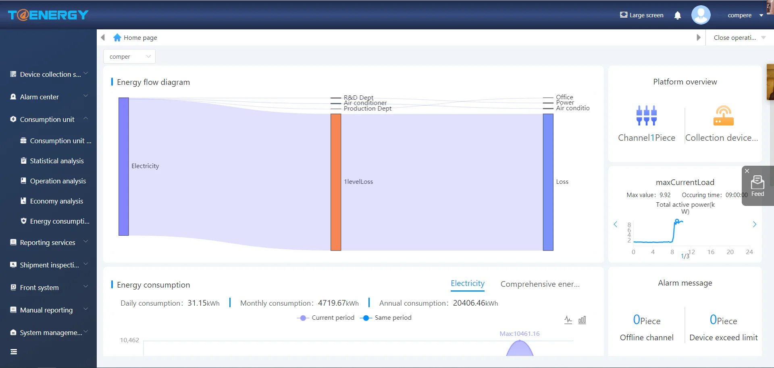Open Economy analysis page
The width and height of the screenshot is (774, 368).
[x=56, y=201]
